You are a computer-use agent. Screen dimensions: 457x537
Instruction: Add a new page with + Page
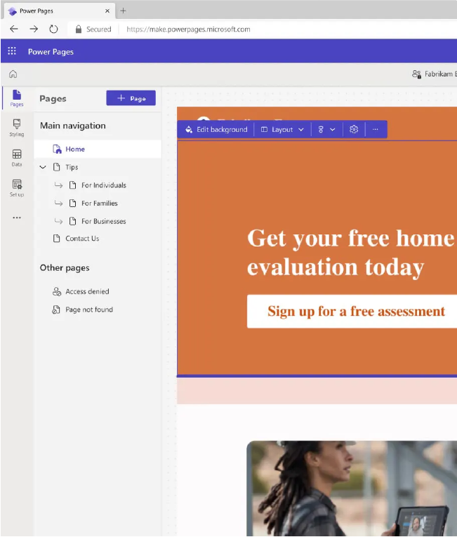(131, 98)
